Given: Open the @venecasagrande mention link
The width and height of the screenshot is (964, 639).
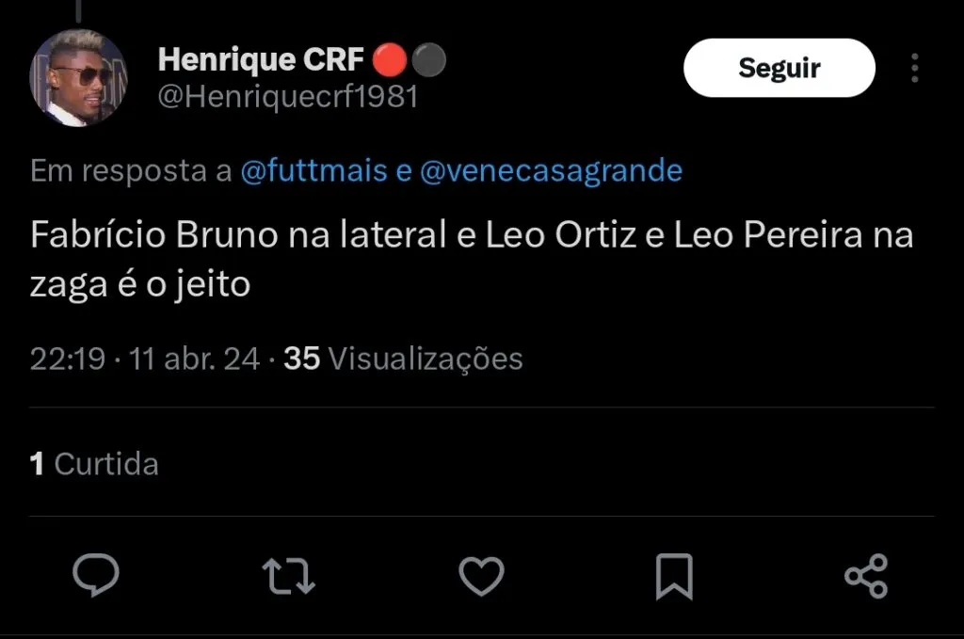Looking at the screenshot, I should click(551, 171).
